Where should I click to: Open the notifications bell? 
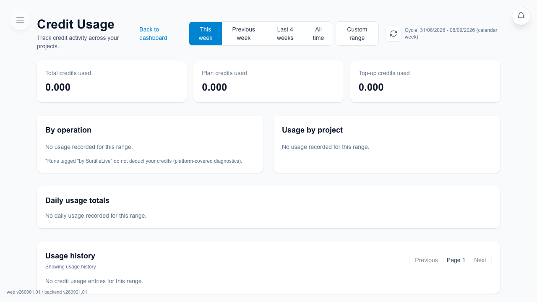(521, 16)
